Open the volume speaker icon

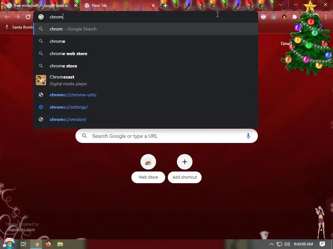(x=287, y=244)
